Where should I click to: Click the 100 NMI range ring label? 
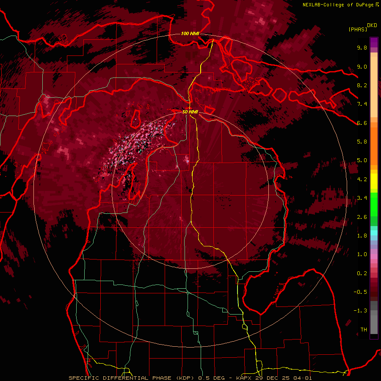point(190,33)
